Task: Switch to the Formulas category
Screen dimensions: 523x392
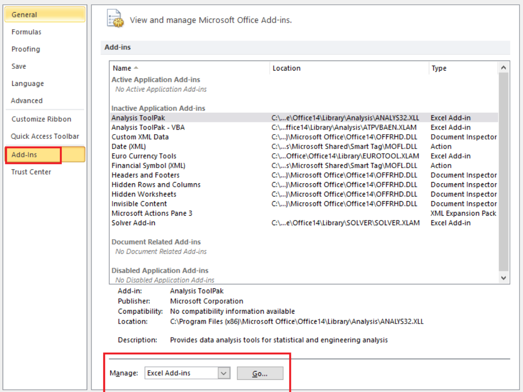Action: (26, 32)
